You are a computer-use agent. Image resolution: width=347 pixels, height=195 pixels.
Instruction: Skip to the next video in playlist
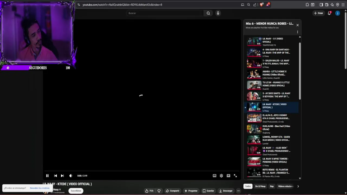tap(62, 176)
